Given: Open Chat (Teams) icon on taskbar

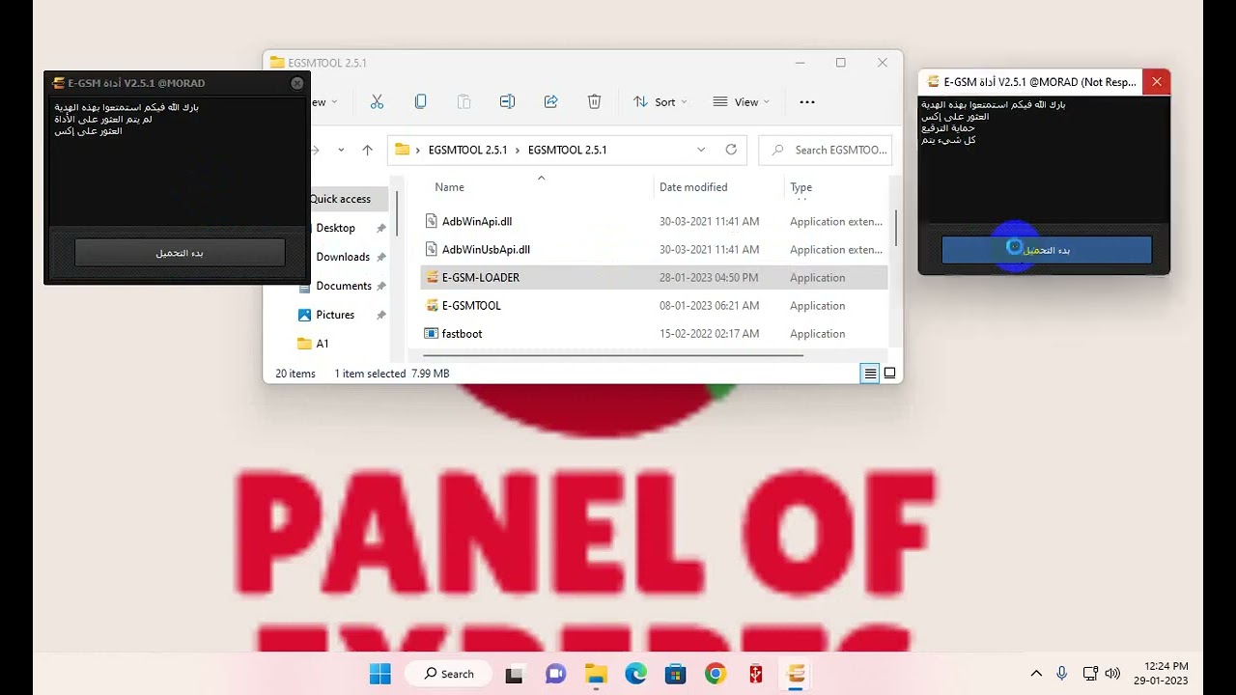Looking at the screenshot, I should coord(555,674).
